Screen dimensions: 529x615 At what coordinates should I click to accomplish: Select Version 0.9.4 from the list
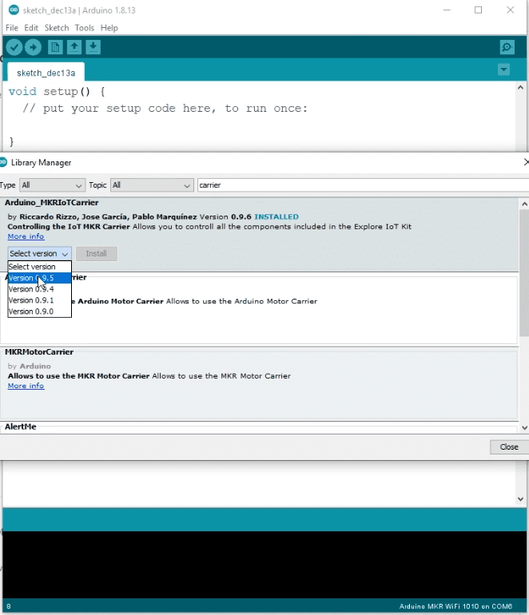point(39,289)
